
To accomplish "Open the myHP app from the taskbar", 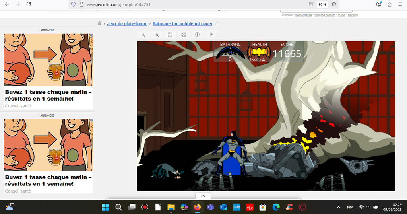I will pos(236,207).
